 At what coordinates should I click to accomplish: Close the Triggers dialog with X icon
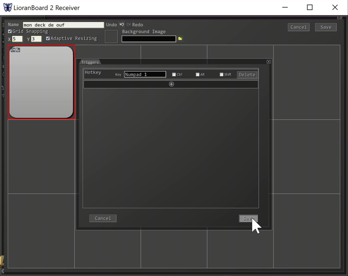[x=269, y=62]
